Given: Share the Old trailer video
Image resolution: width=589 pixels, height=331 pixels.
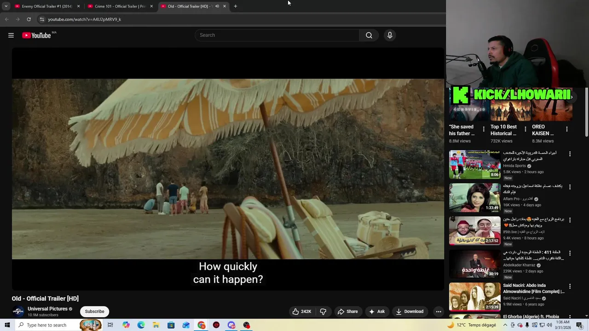Looking at the screenshot, I should click(348, 312).
